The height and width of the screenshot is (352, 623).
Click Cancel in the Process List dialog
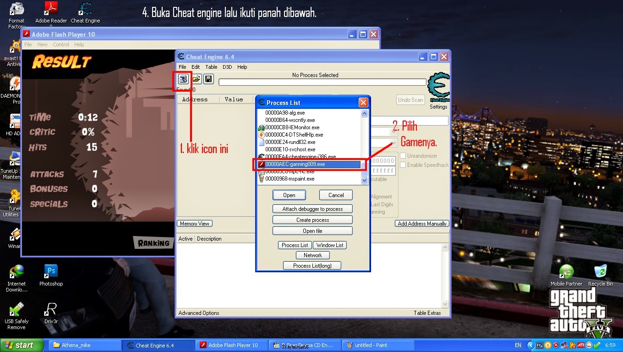[x=336, y=195]
